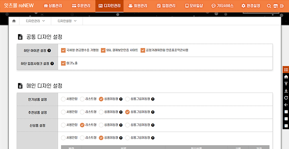289x149 pixels.
Task: Go to home via breadcrumb house icon
Action: 14,21
